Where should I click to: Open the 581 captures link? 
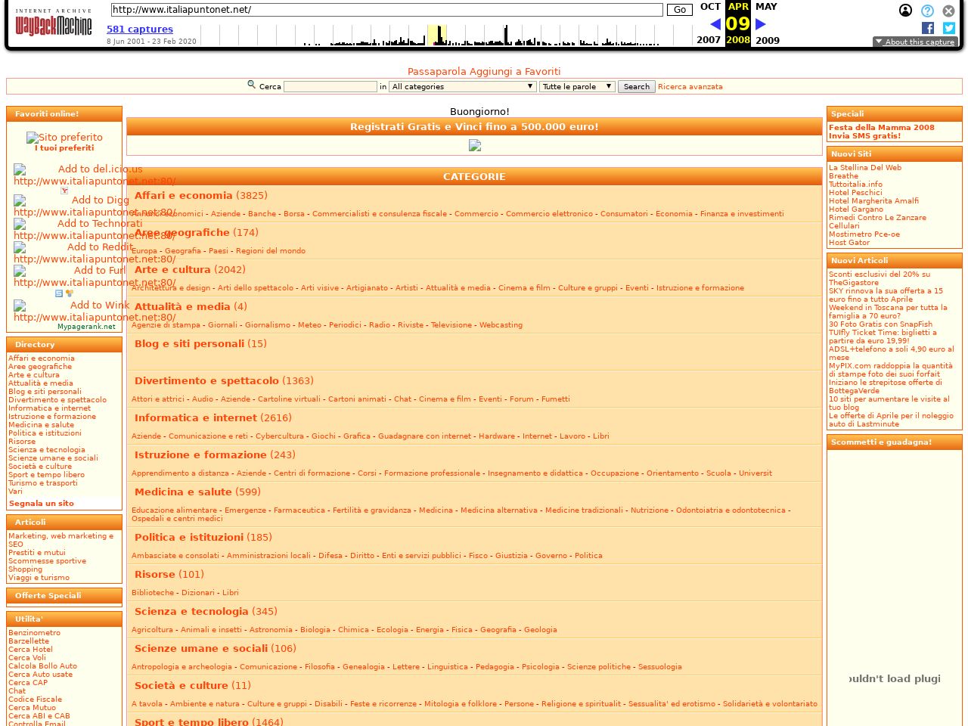(140, 29)
